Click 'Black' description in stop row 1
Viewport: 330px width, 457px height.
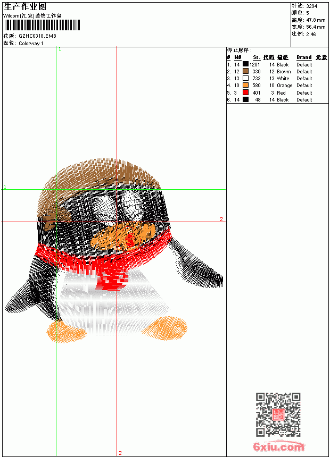[283, 65]
